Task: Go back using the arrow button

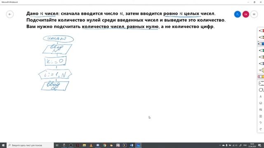Action: [10, 14]
